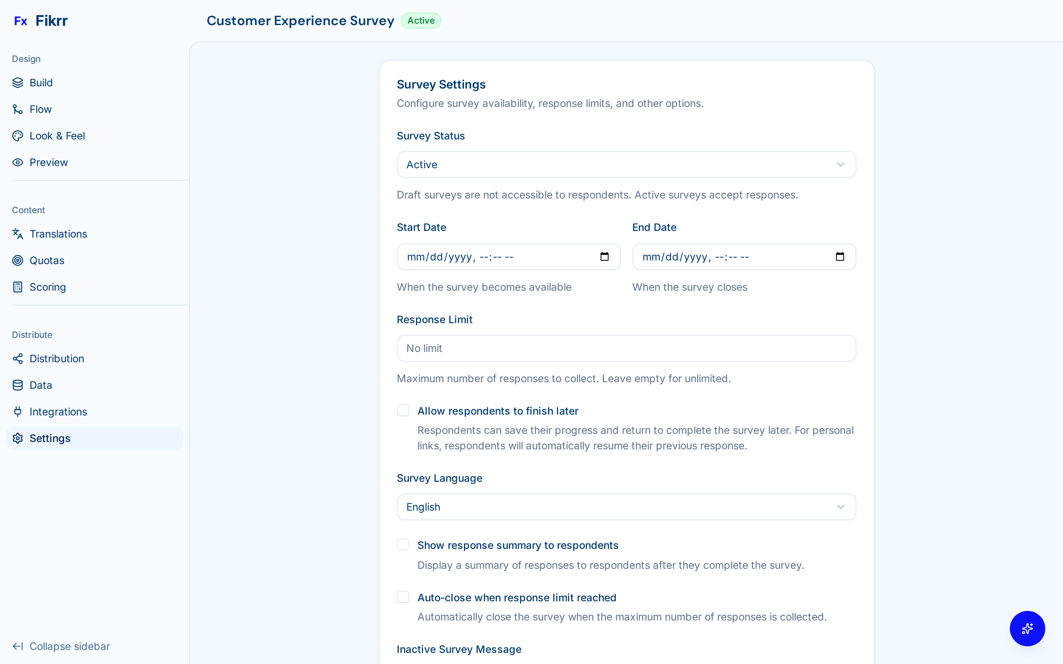Click the green Active status badge
Viewport: 1063px width, 664px height.
[x=421, y=20]
